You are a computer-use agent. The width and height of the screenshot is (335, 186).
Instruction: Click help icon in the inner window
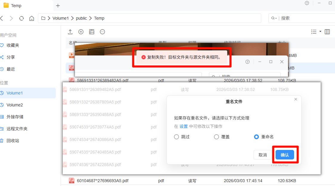point(248,62)
